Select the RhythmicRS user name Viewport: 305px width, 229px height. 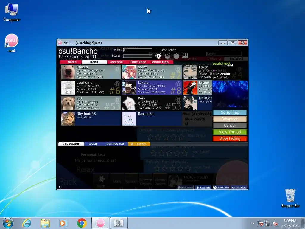[x=86, y=114]
